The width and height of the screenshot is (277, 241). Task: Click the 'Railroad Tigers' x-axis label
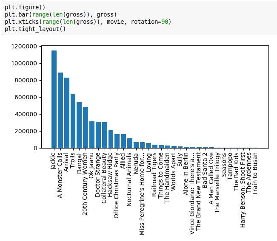tap(154, 174)
